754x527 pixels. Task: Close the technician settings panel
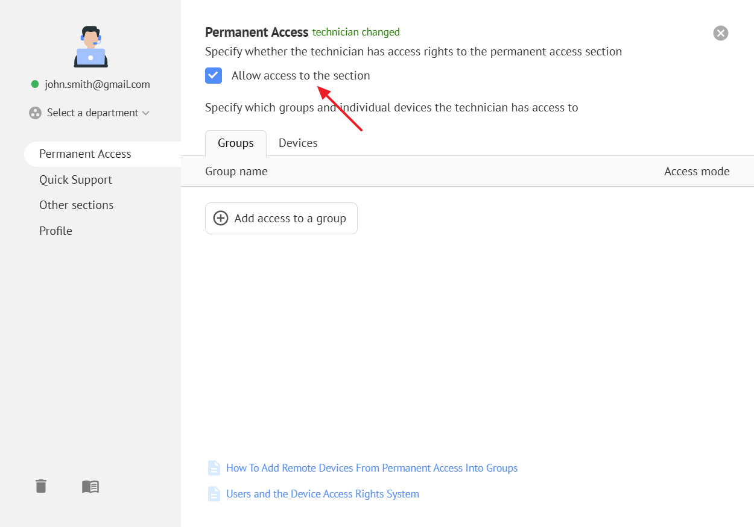[x=720, y=33]
